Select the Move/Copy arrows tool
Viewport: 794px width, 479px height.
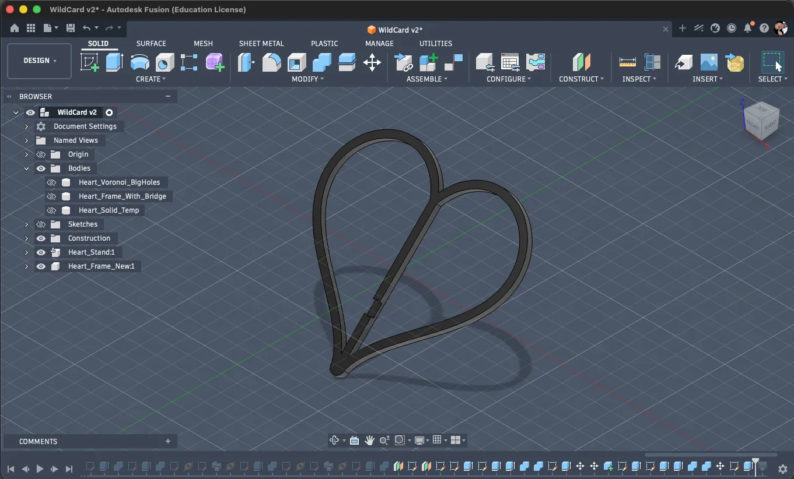tap(372, 62)
